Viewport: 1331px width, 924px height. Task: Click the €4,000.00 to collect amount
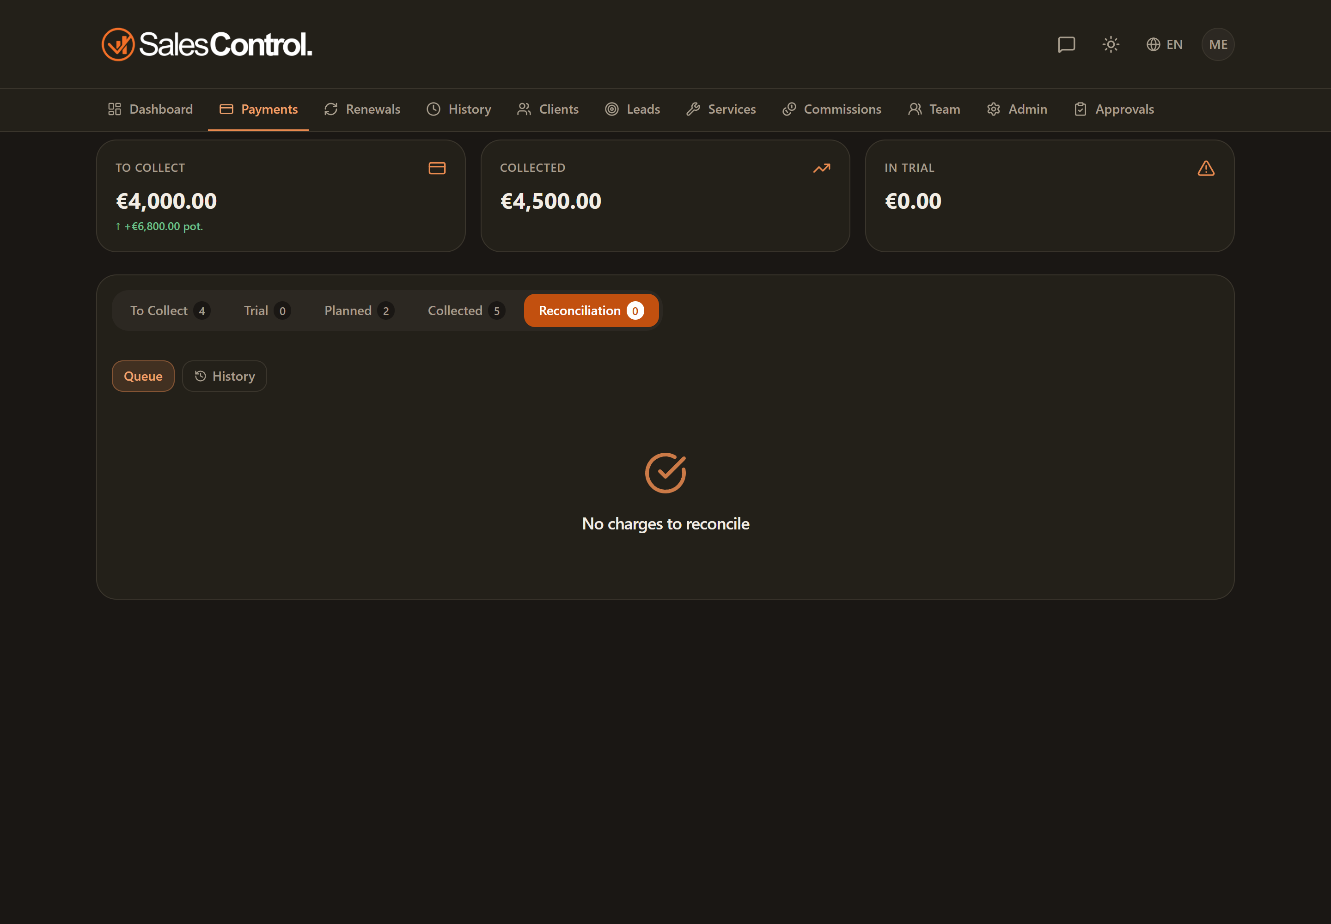point(166,201)
